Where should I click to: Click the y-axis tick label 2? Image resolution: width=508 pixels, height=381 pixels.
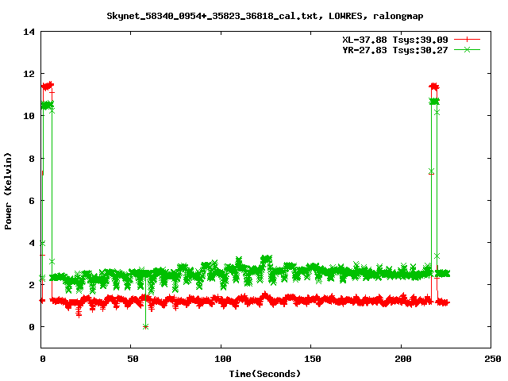(32, 285)
